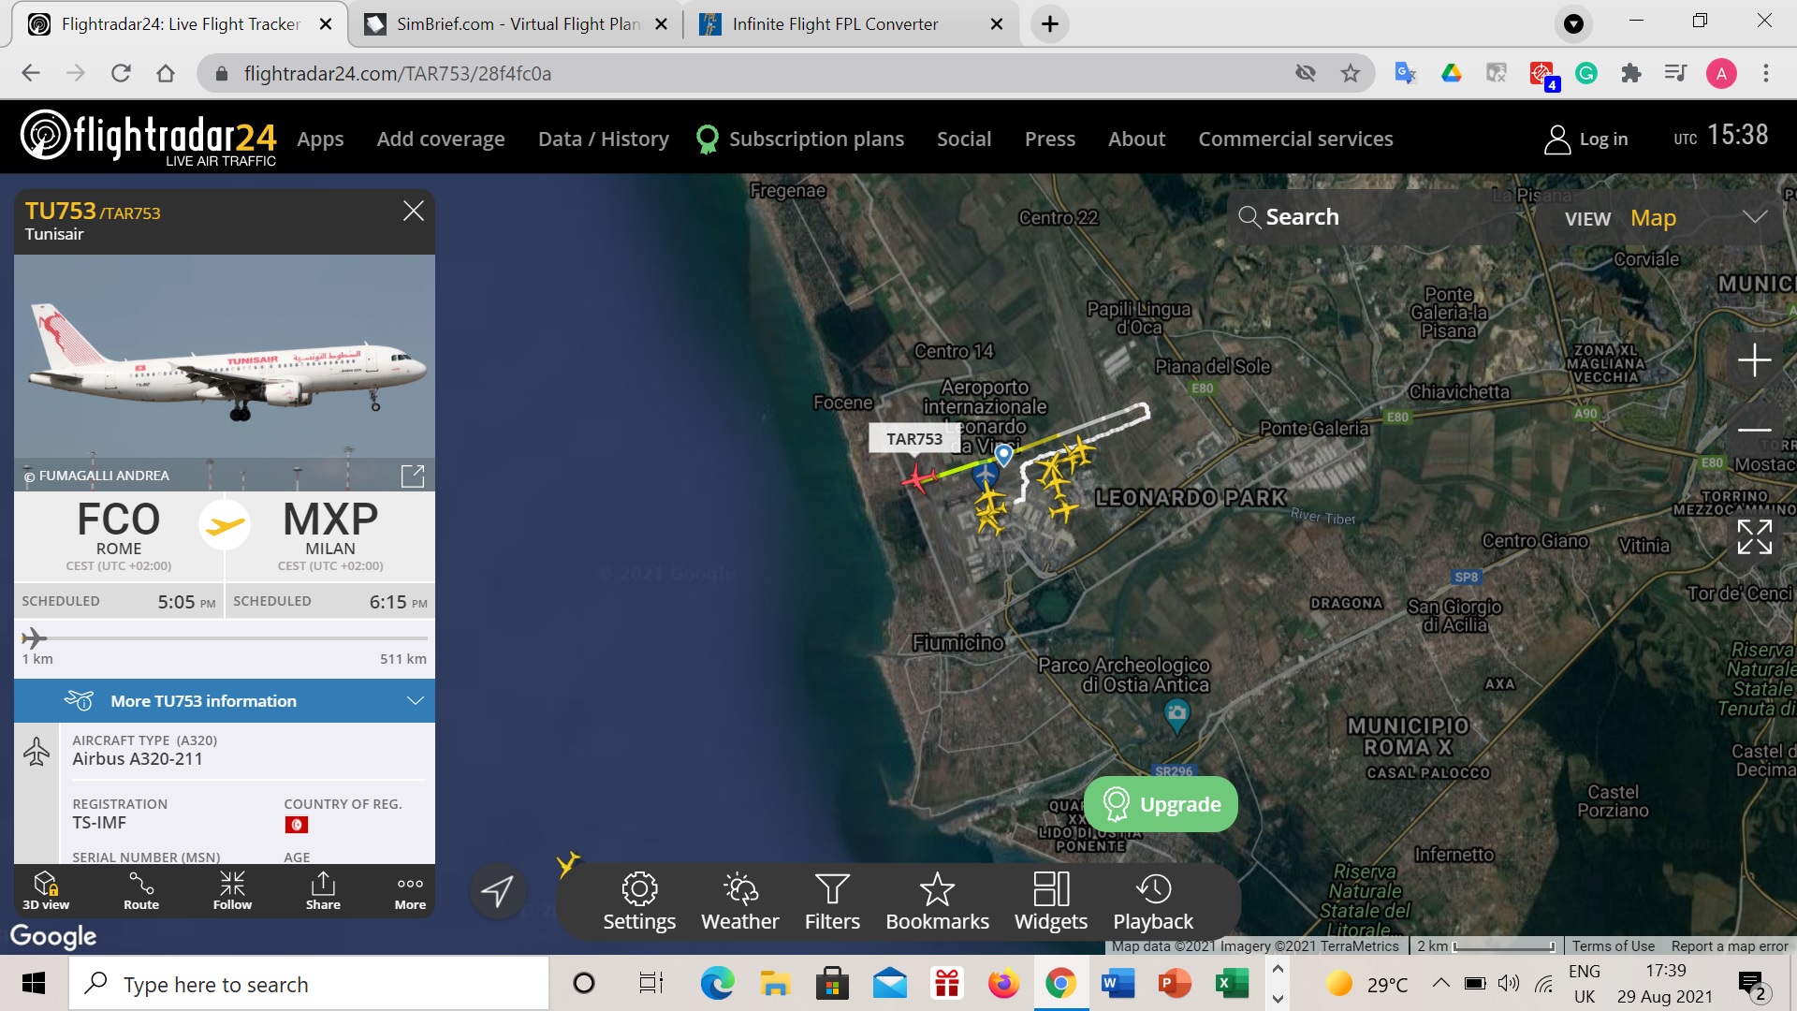Open Bookmarks star in map toolbar

(937, 901)
